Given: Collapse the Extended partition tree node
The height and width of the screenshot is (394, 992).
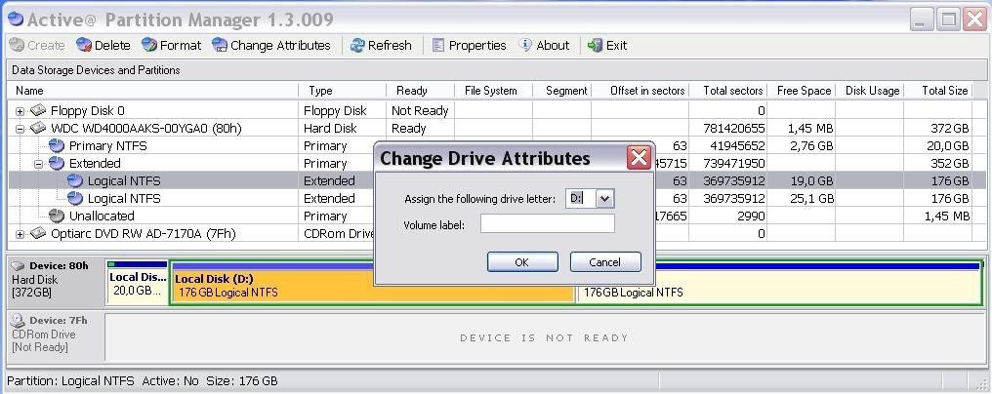Looking at the screenshot, I should (x=39, y=164).
